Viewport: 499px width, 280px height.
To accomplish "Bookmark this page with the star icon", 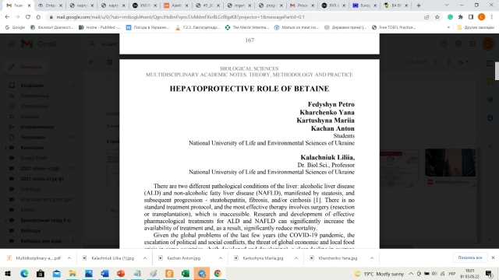I will [437, 17].
